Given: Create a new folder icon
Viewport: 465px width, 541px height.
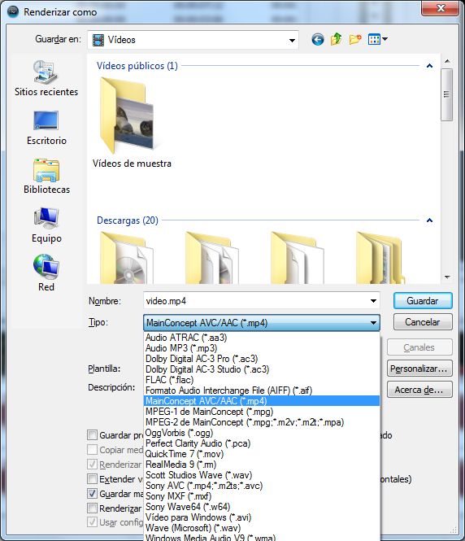Looking at the screenshot, I should (355, 39).
